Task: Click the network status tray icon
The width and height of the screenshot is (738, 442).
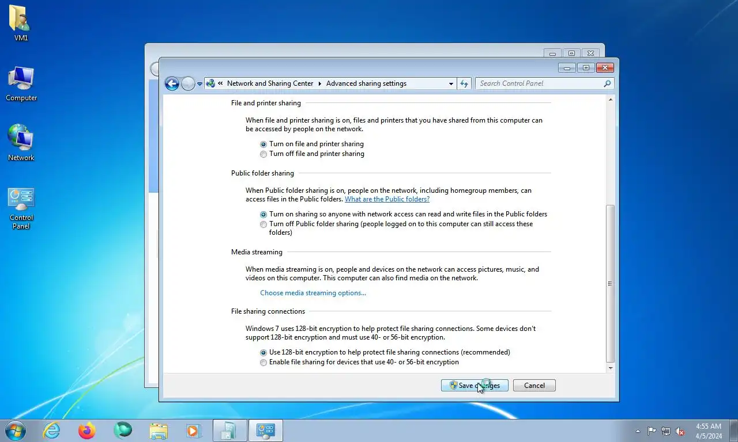Action: (x=666, y=431)
